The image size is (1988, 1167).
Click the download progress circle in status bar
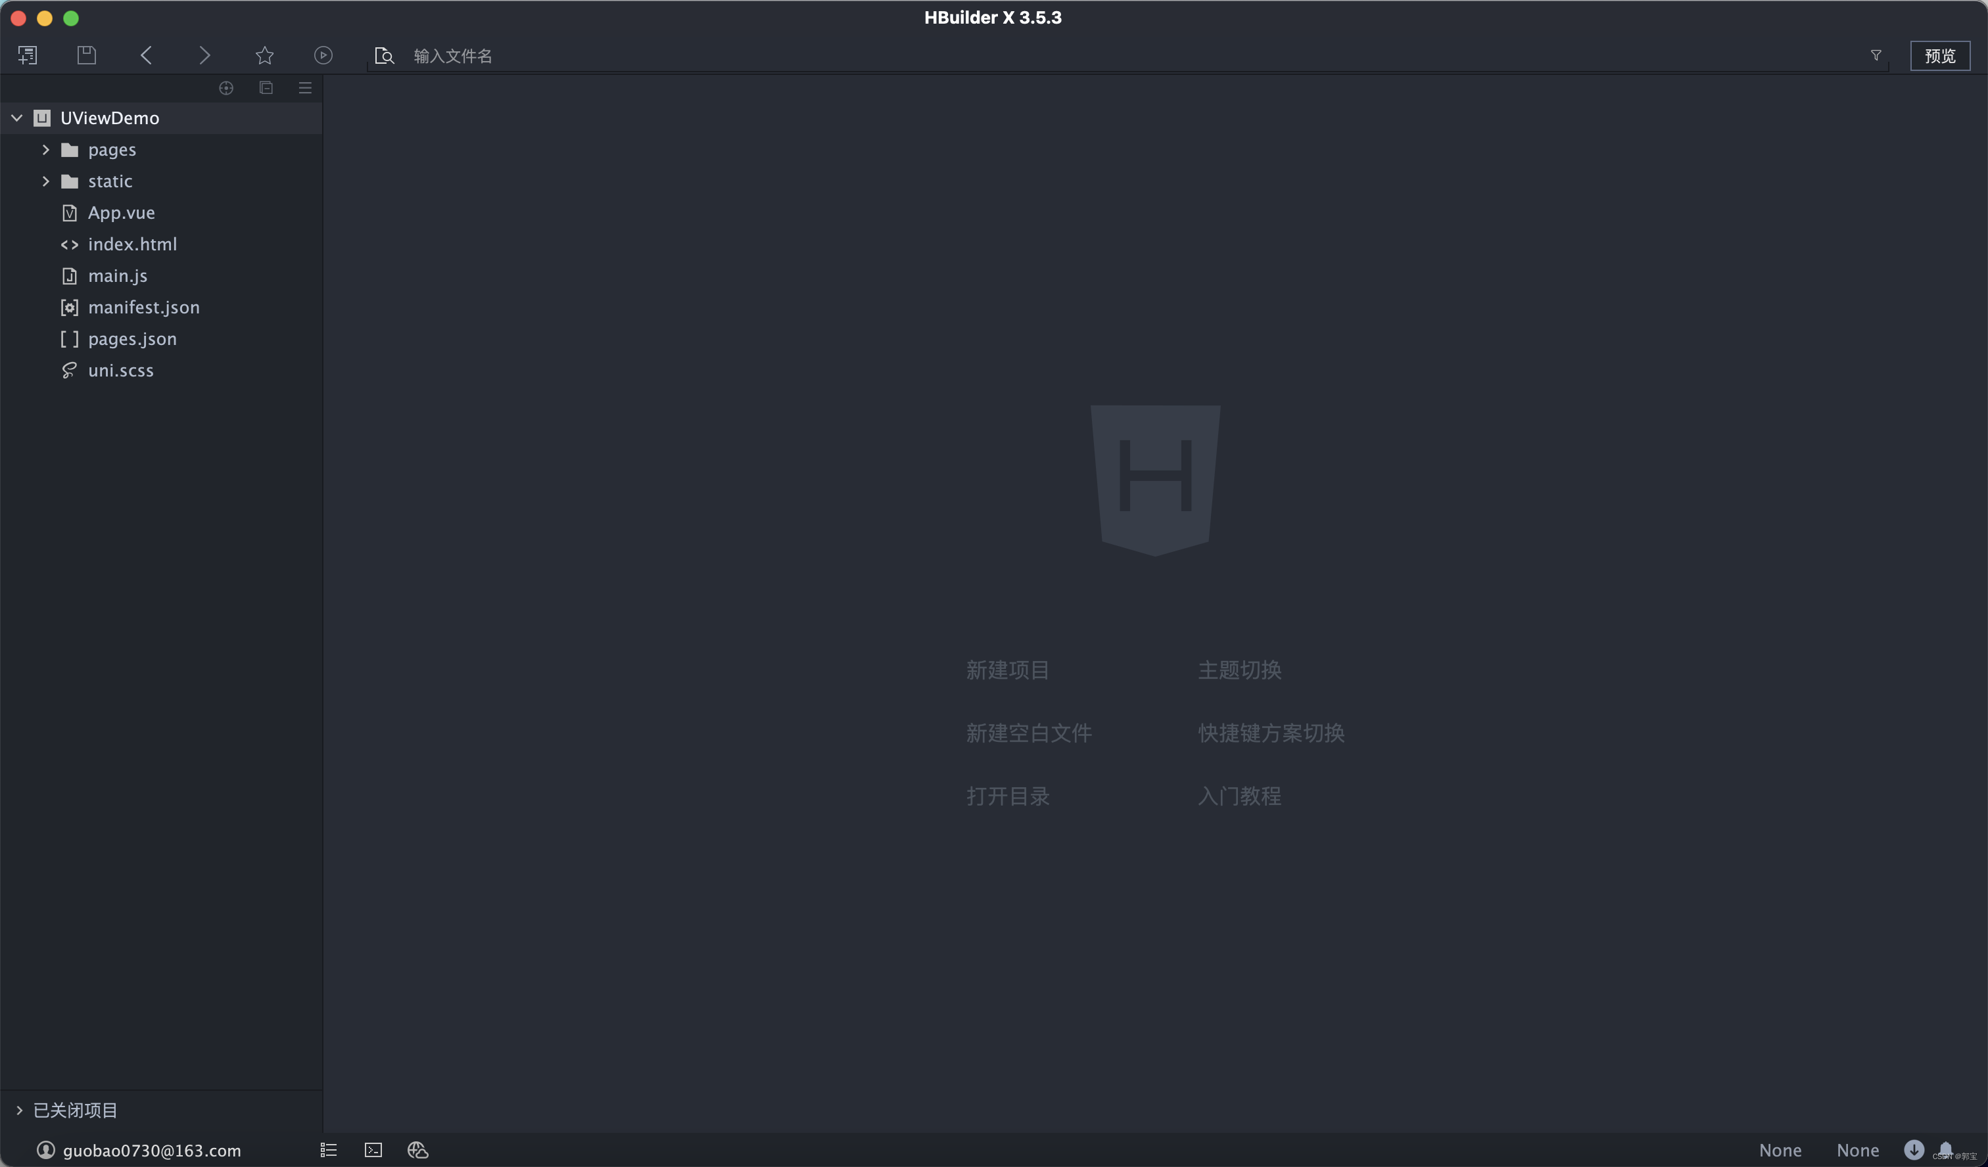point(1914,1150)
